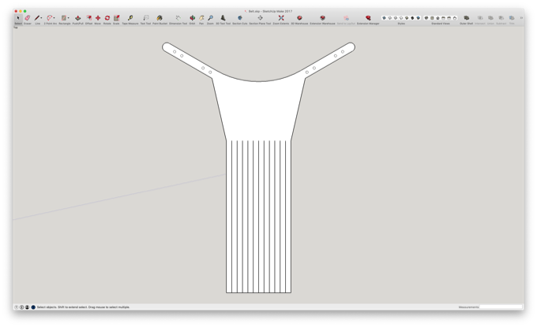
Task: Pick the Zoom magnifier tool
Action: coord(210,18)
